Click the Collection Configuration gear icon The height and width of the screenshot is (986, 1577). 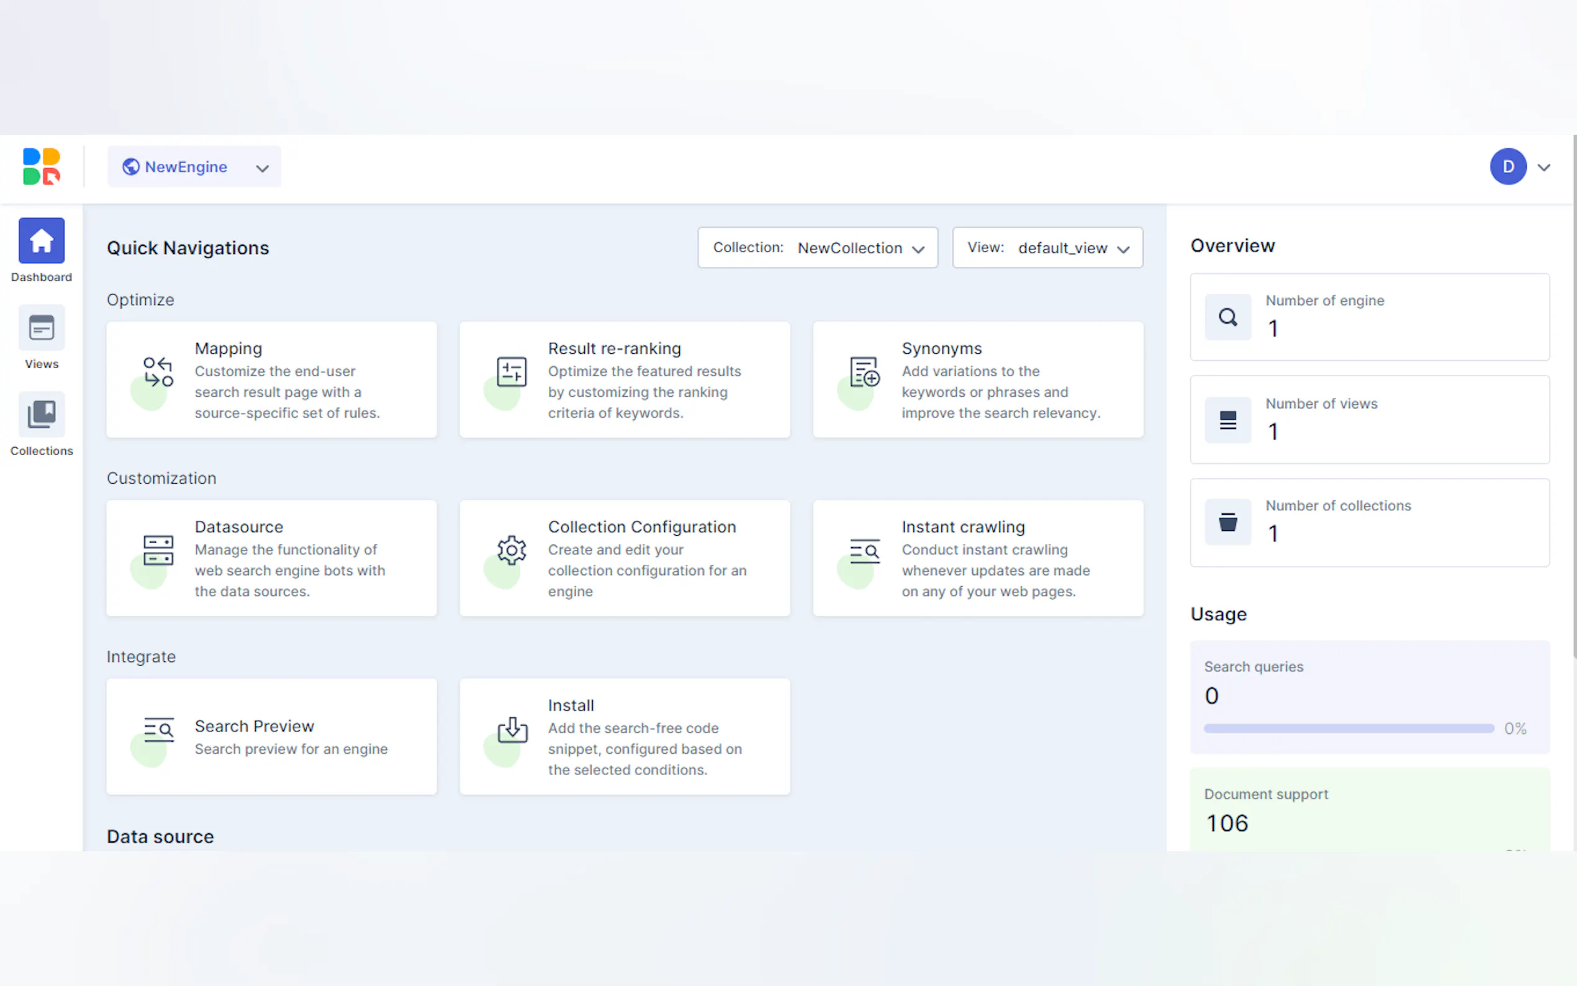[511, 550]
